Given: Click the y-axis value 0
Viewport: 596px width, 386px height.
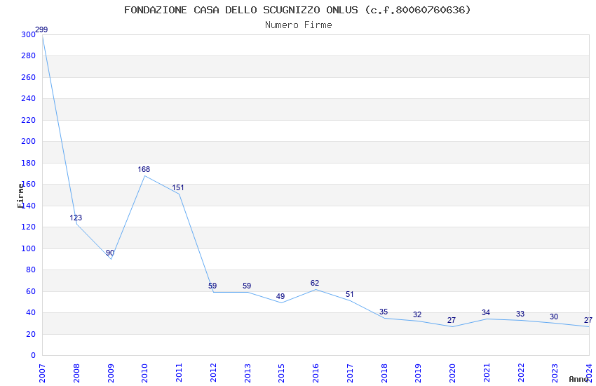Looking at the screenshot, I should coord(33,356).
